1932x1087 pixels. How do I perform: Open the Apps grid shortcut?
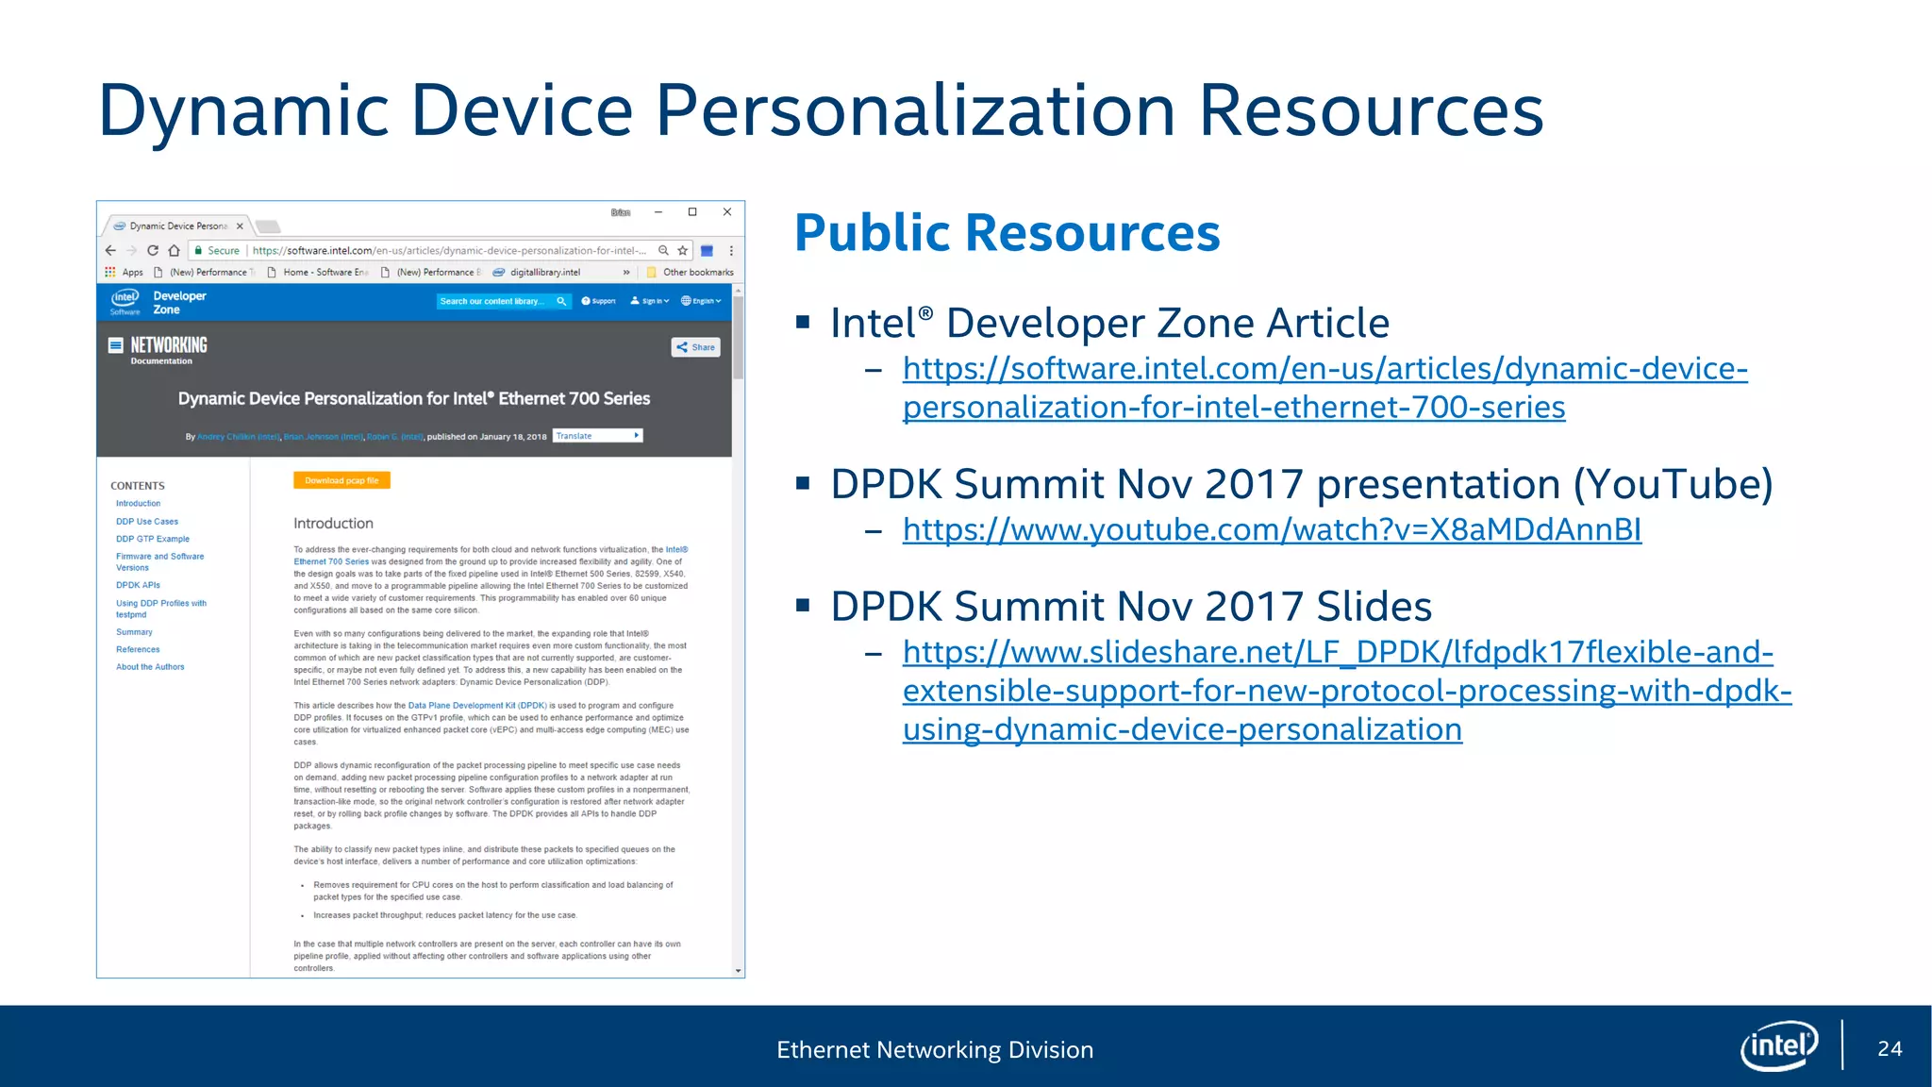tap(124, 273)
